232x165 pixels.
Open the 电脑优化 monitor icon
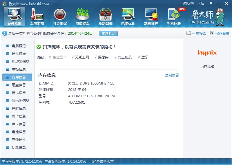point(128,17)
